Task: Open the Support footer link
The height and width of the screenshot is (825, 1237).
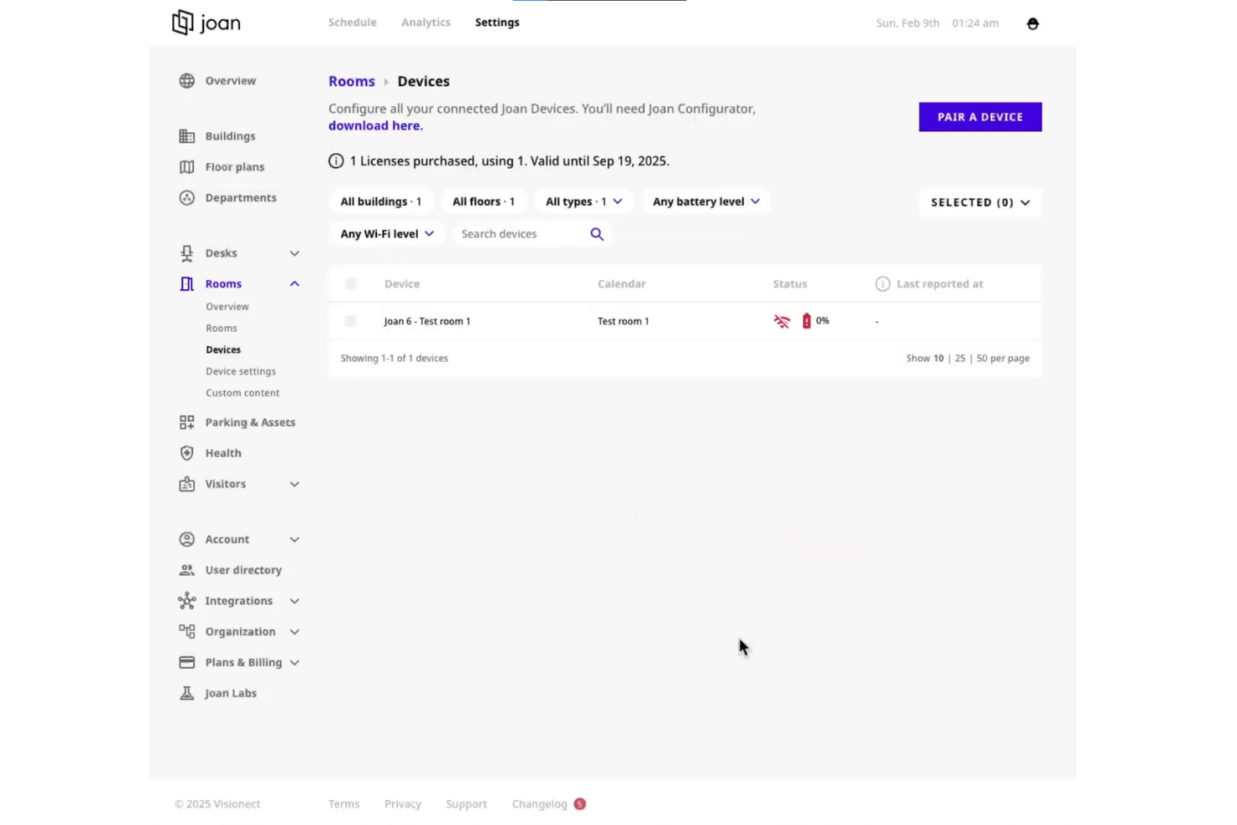Action: click(466, 804)
